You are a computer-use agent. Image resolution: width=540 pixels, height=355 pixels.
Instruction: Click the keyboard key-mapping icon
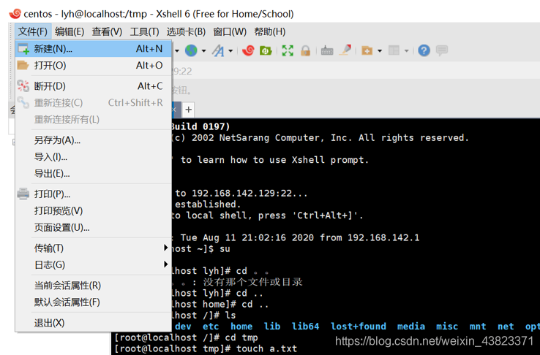327,50
